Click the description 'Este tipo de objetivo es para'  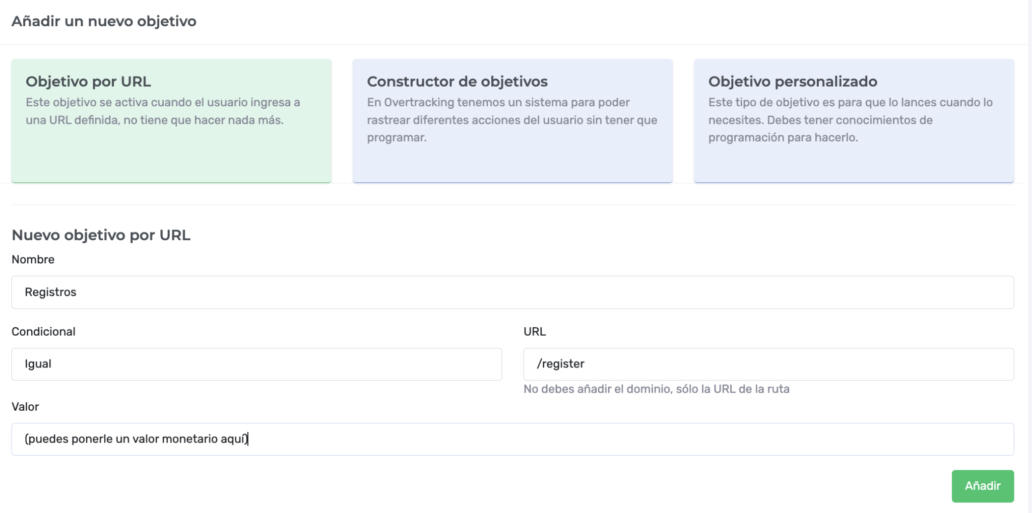[x=851, y=120]
